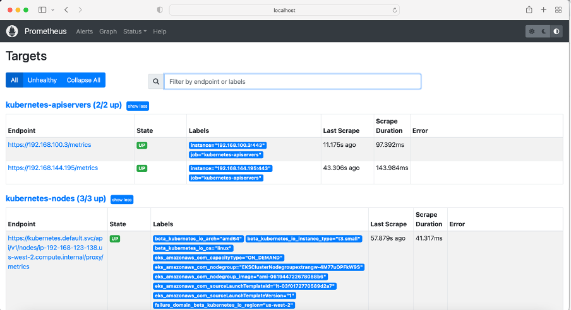Click Endpoint header in kubernetes-apiservers table
The height and width of the screenshot is (310, 571).
coord(22,130)
